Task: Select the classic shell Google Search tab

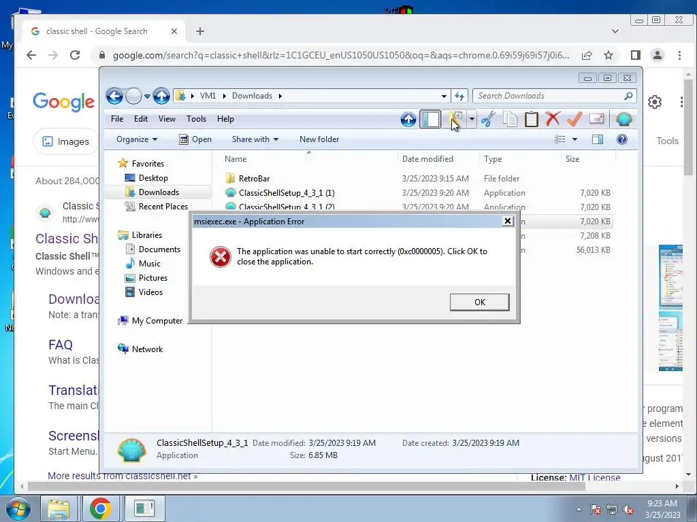Action: point(103,31)
